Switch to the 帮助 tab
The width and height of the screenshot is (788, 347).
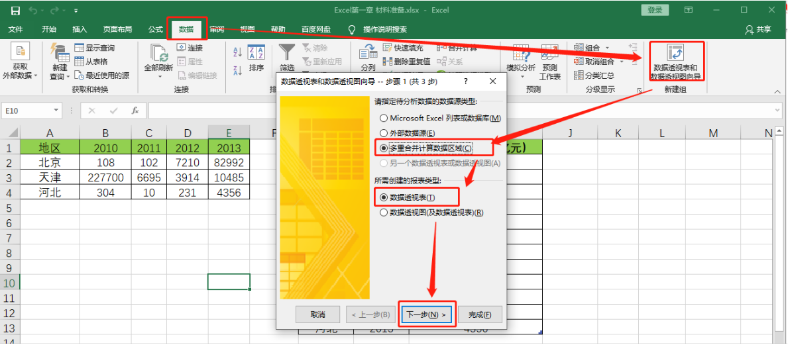point(278,30)
